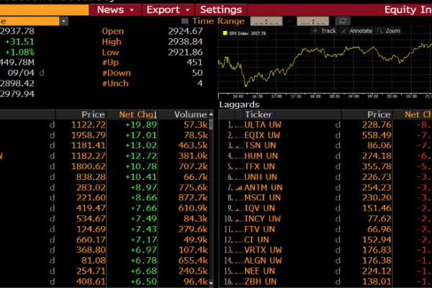432x288 pixels.
Task: Click the #Down count 50
Action: 197,73
